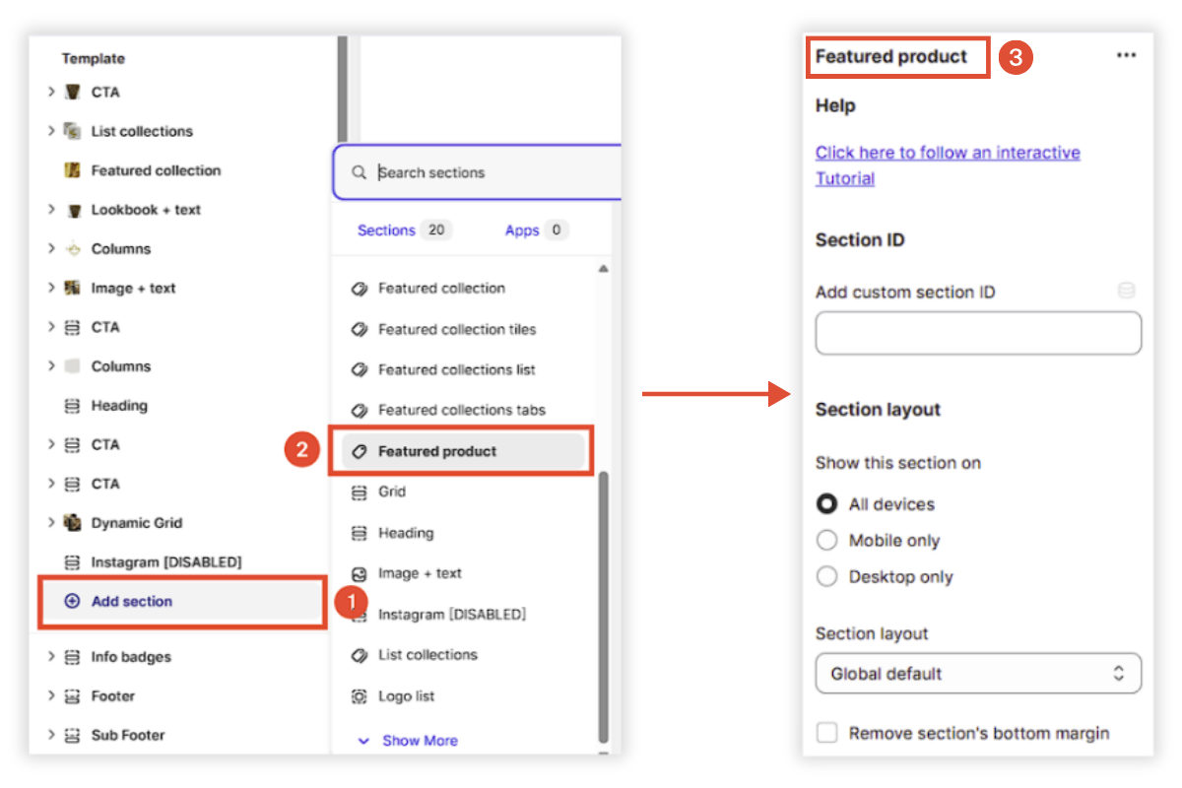
Task: Click the search magnifier in Search sections
Action: point(360,172)
